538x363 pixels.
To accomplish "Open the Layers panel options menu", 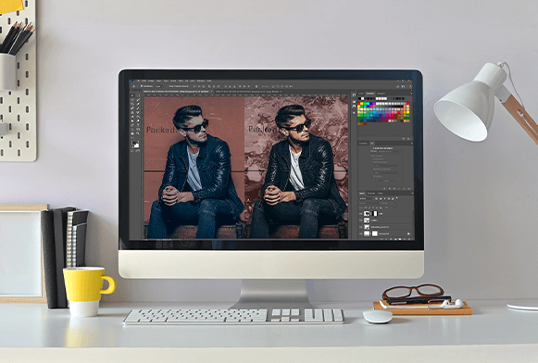I will (x=412, y=194).
